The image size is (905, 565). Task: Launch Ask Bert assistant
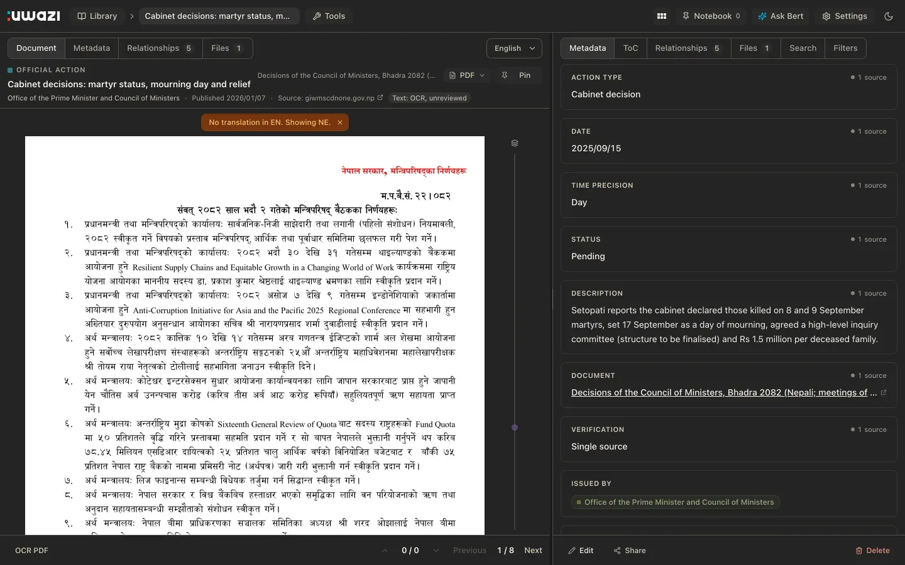click(781, 16)
